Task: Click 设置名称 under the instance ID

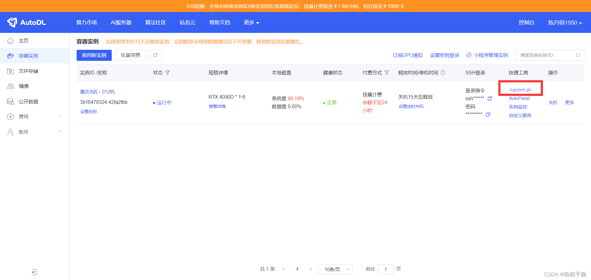Action: (x=89, y=112)
